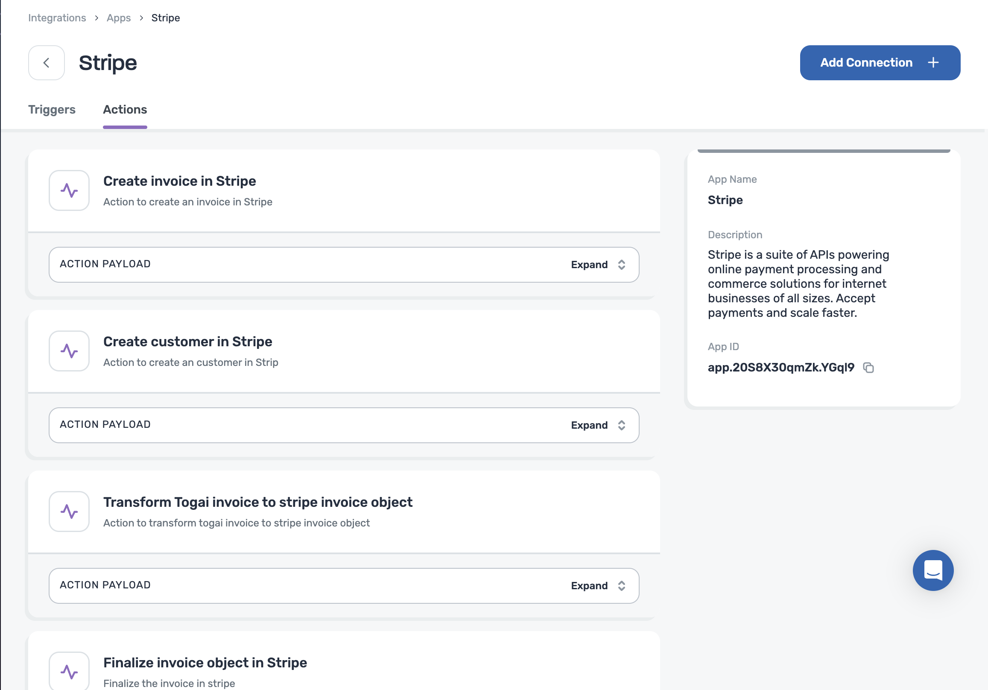Viewport: 988px width, 690px height.
Task: Click the Create customer in Stripe activity icon
Action: coord(69,351)
